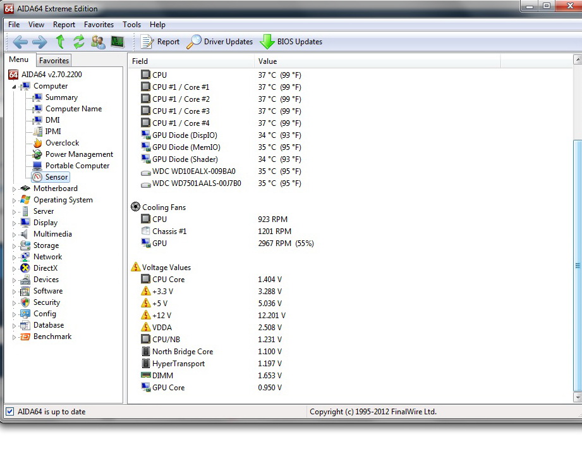Screen dimensions: 582x451
Task: Toggle the AIDA64 is up to date checkbox
Action: click(10, 412)
